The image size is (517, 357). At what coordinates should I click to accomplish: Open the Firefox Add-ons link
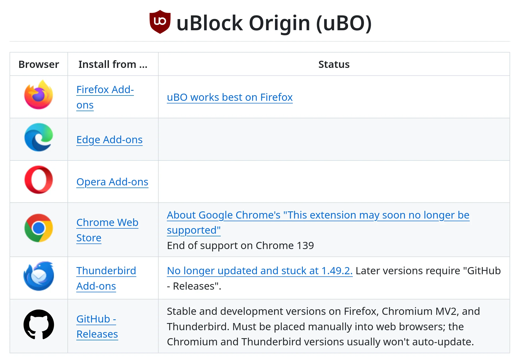tap(105, 97)
